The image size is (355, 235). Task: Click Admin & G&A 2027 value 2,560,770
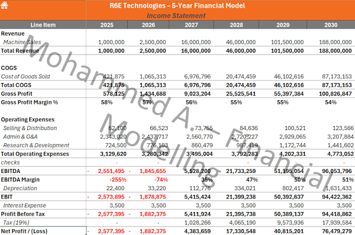click(x=199, y=137)
